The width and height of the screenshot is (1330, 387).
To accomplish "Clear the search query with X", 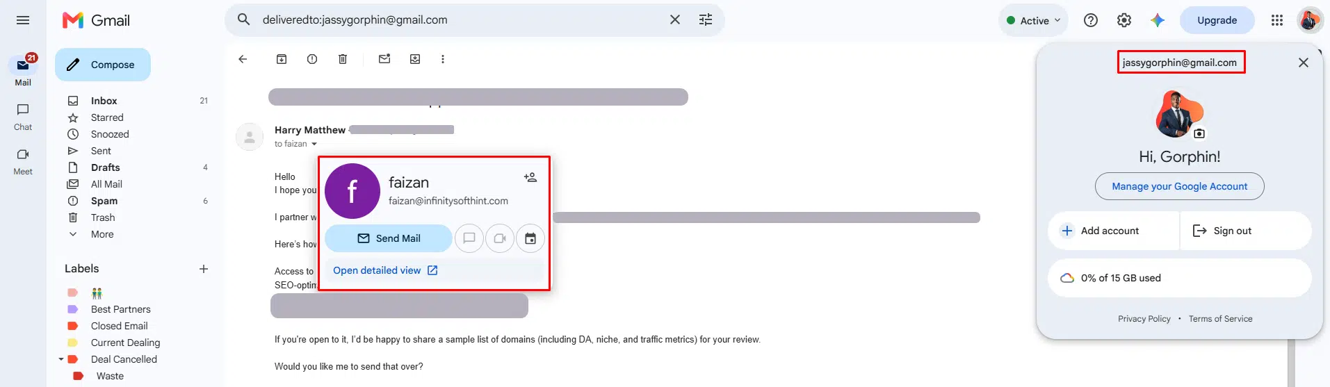I will (674, 19).
